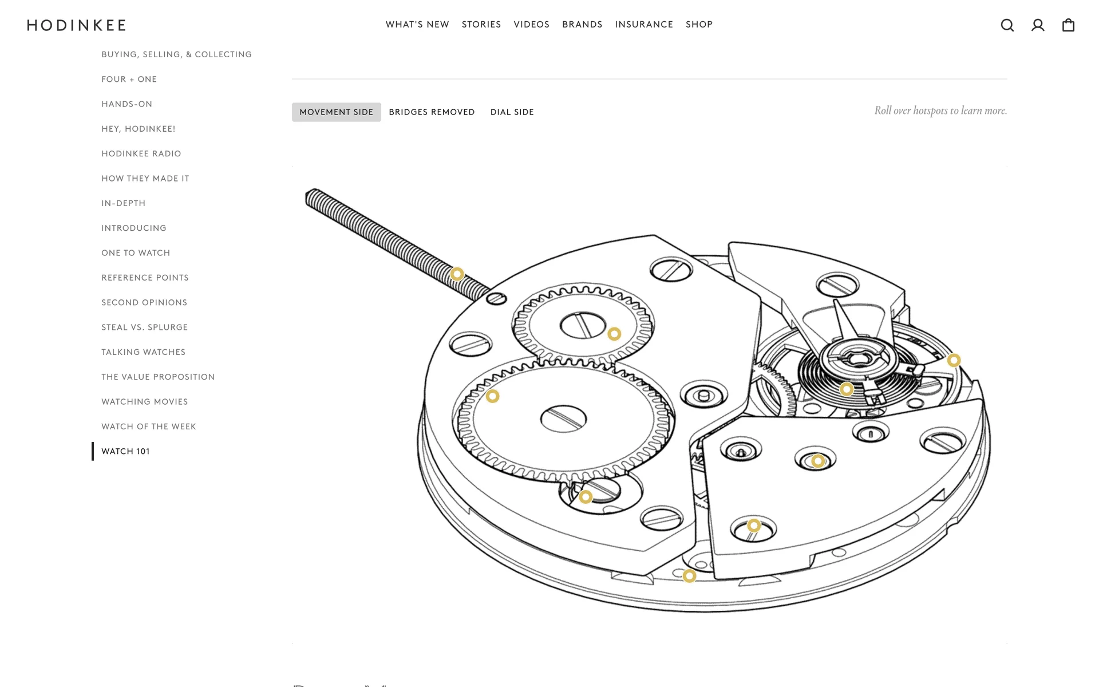This screenshot has height=687, width=1099.
Task: Open the Brands menu item
Action: point(582,25)
